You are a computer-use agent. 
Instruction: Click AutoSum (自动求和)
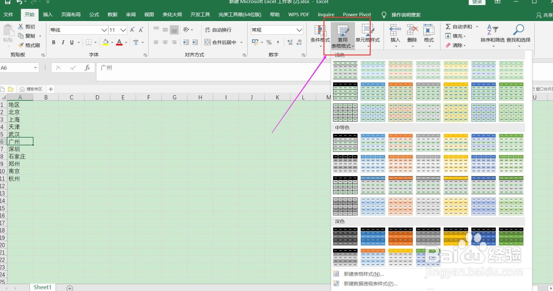(459, 27)
